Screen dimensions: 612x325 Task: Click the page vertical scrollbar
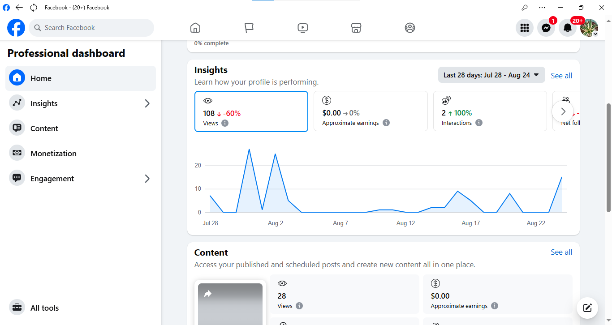(608, 158)
